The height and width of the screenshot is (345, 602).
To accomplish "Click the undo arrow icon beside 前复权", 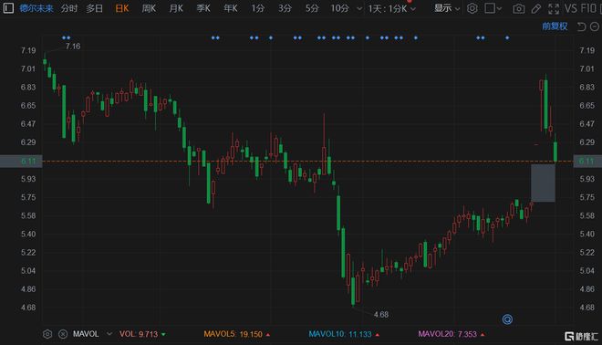I will (581, 26).
